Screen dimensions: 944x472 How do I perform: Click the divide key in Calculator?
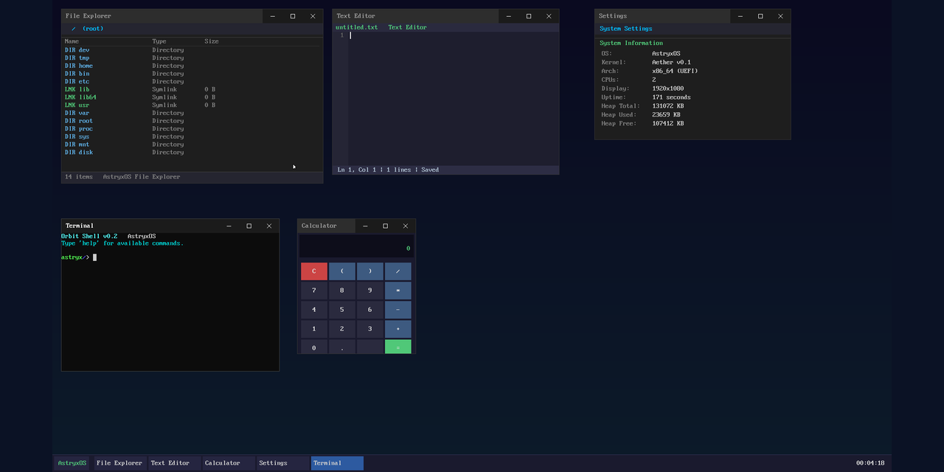(398, 271)
